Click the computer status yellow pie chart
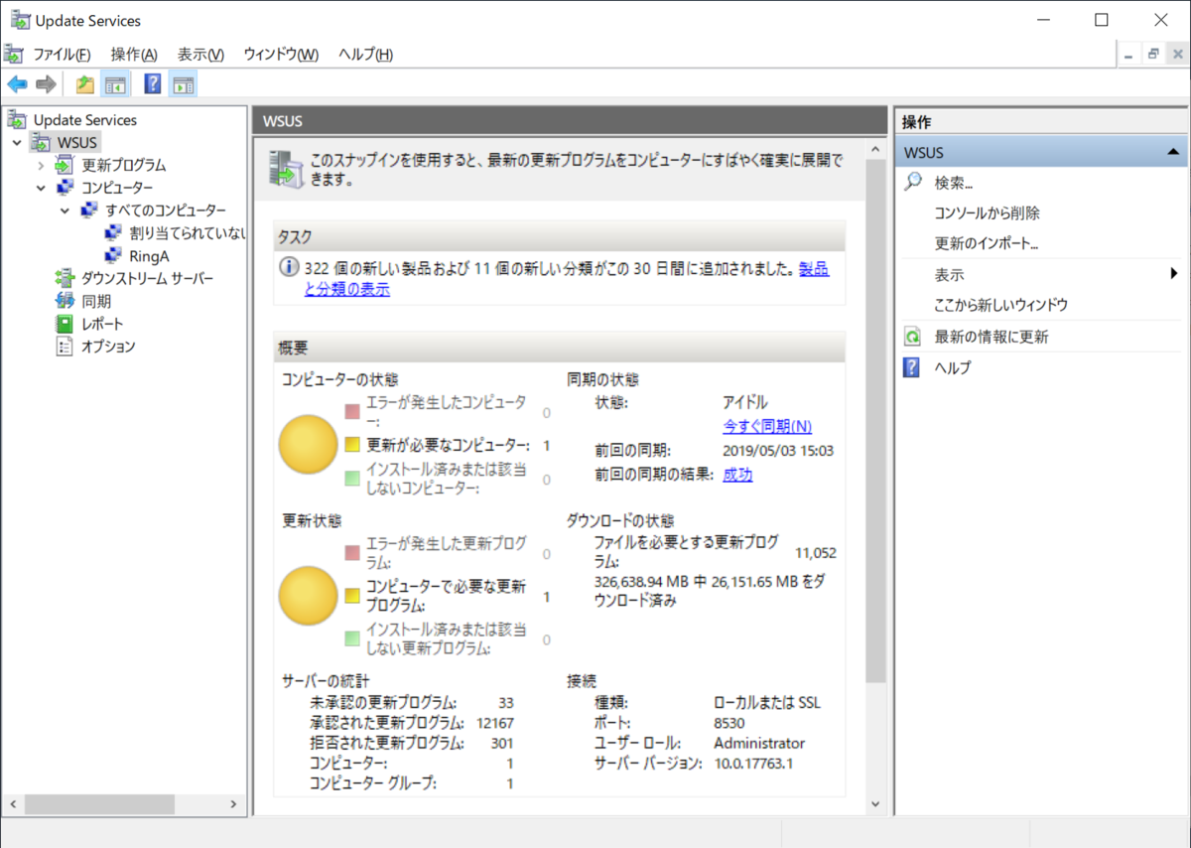 (309, 444)
